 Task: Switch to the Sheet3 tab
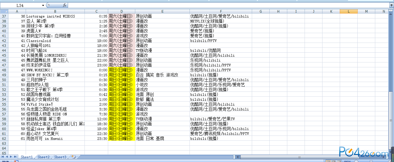click(60, 157)
